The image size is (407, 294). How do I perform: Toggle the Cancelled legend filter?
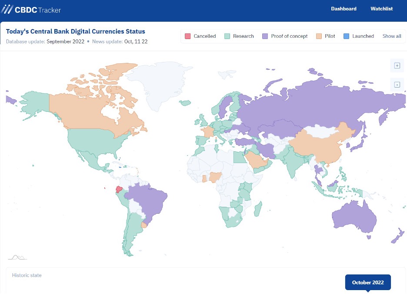tap(200, 36)
